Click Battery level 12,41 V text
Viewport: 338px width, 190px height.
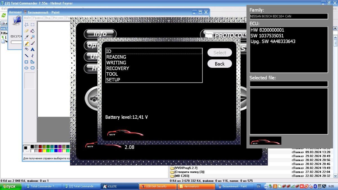coord(126,117)
